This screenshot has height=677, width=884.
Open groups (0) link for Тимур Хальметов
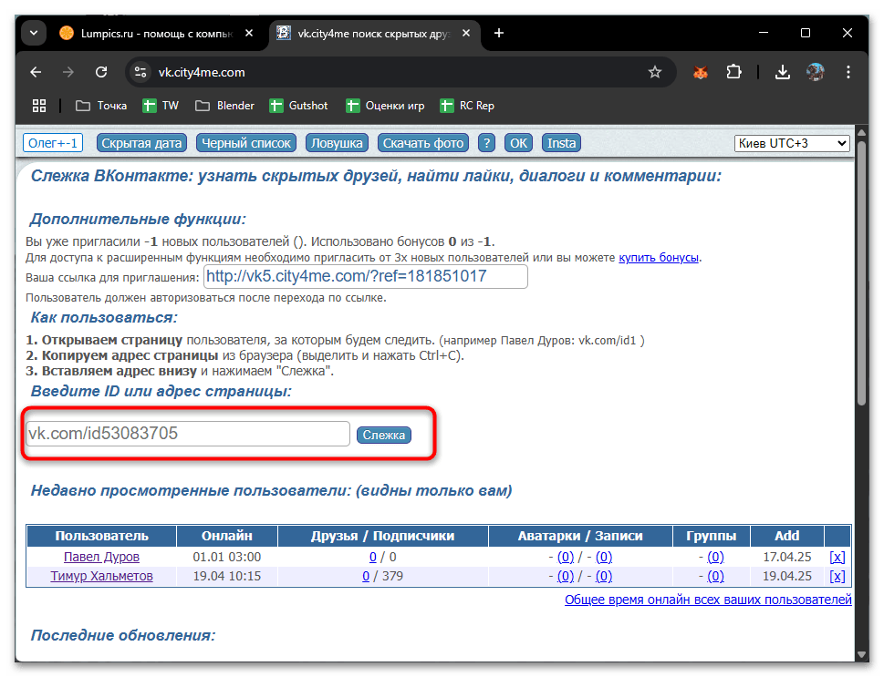[715, 576]
